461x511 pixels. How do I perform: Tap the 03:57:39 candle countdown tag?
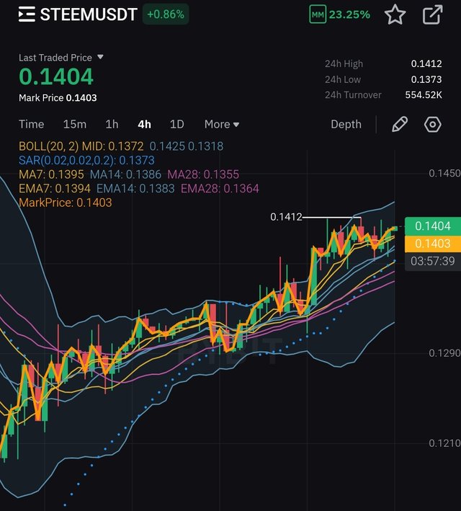[433, 261]
